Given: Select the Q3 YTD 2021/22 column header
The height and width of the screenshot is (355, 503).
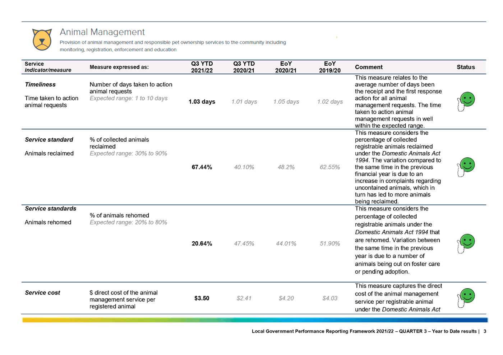Looking at the screenshot, I should (x=202, y=67).
